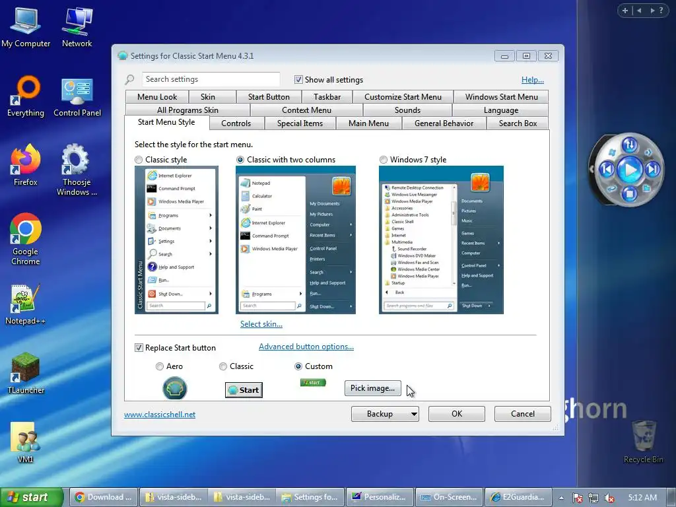Click the Select skin... link
Image resolution: width=676 pixels, height=507 pixels.
coord(261,324)
